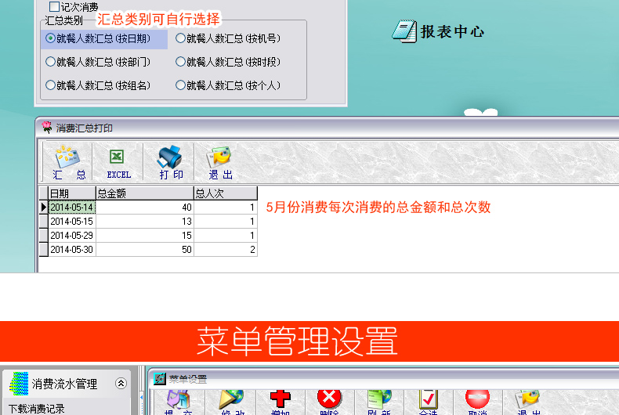Select 就餐人数汇总 (按日期) radio option

pyautogui.click(x=51, y=38)
